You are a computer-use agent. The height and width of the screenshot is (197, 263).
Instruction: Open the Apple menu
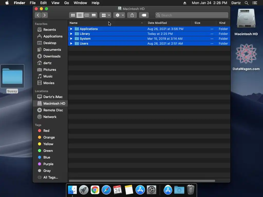point(7,3)
